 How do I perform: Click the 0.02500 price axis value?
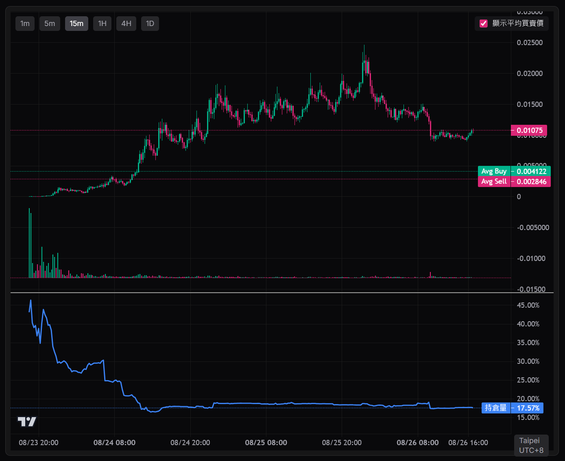530,43
